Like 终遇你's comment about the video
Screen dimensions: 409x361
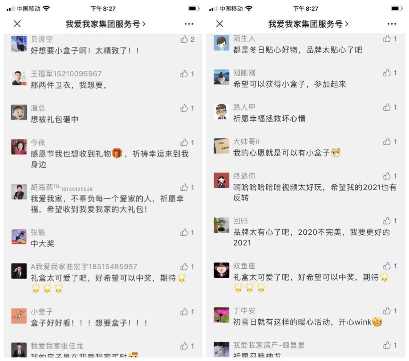[387, 176]
